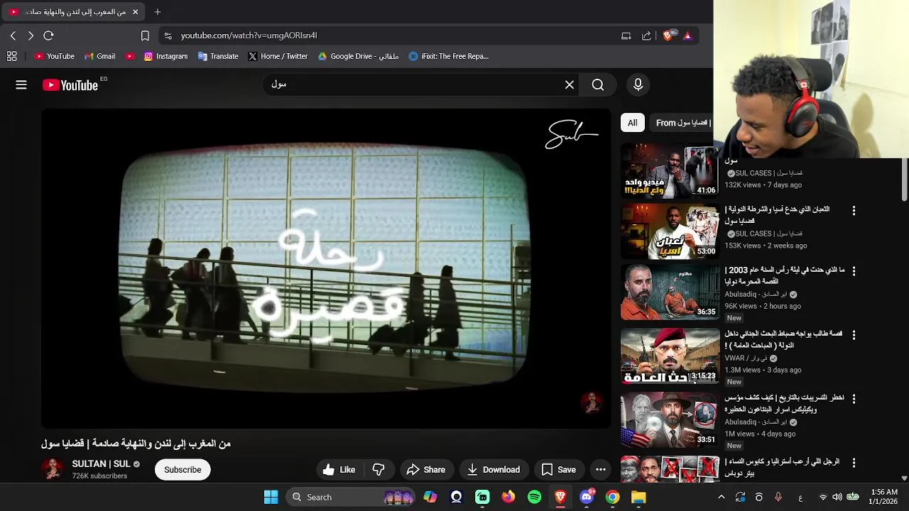Open site settings icon in the address bar

pyautogui.click(x=168, y=35)
